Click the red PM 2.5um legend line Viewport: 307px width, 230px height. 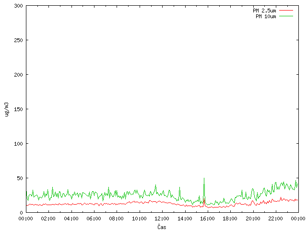point(286,11)
